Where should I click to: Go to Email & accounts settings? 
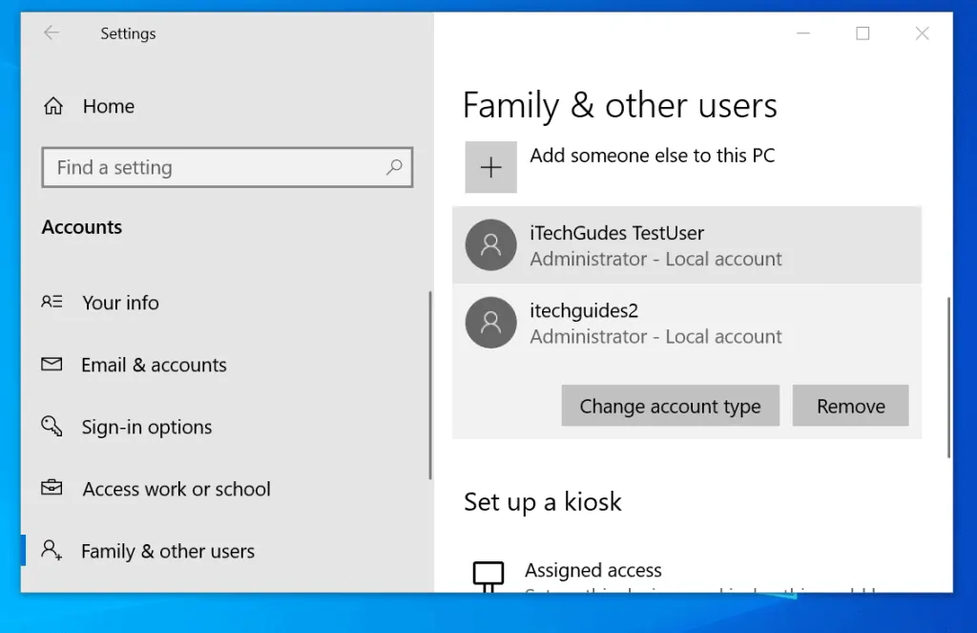click(154, 365)
